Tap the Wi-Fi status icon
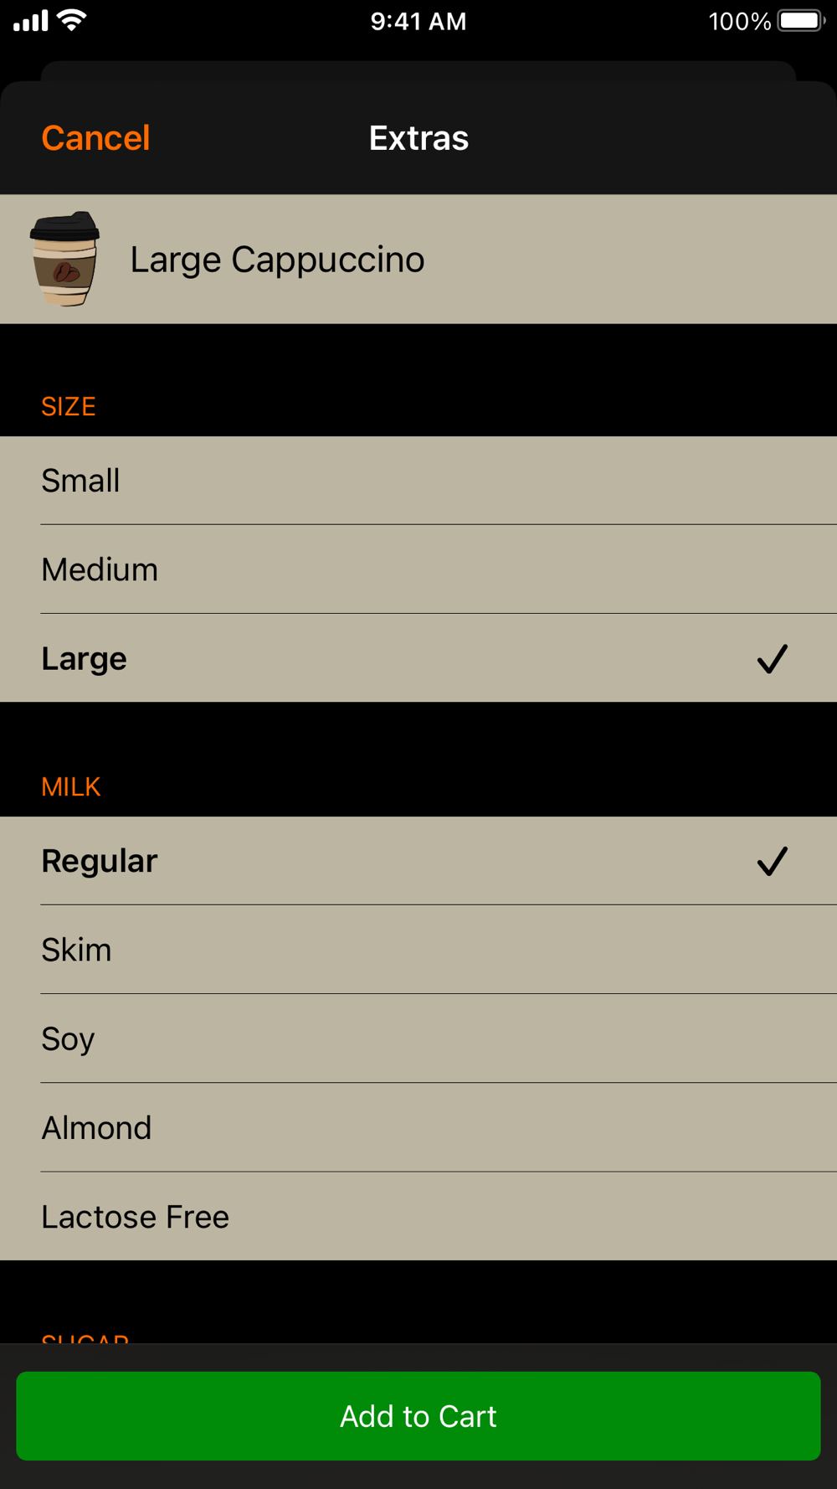The image size is (837, 1489). point(73,20)
